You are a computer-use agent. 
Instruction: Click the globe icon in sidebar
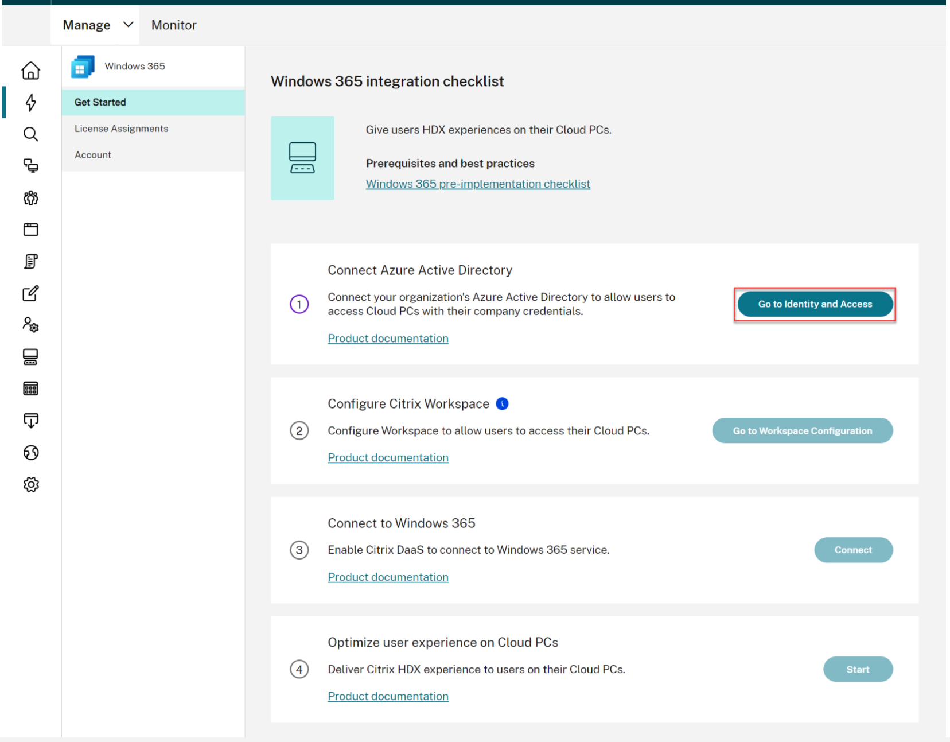(x=31, y=453)
